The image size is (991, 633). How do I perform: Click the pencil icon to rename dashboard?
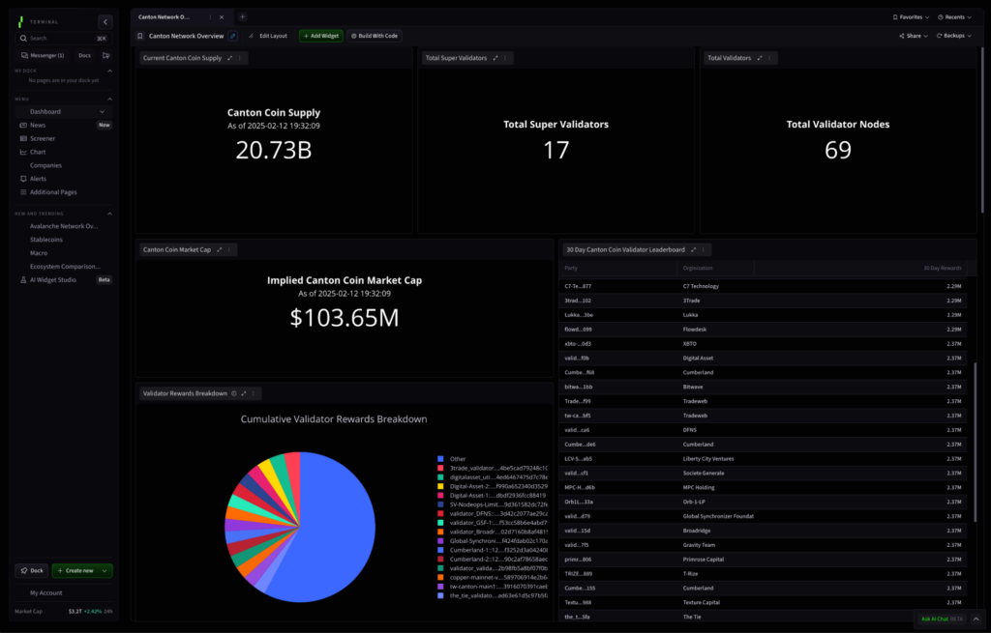[x=232, y=36]
